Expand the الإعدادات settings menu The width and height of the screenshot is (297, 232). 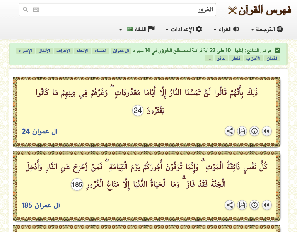tap(184, 29)
